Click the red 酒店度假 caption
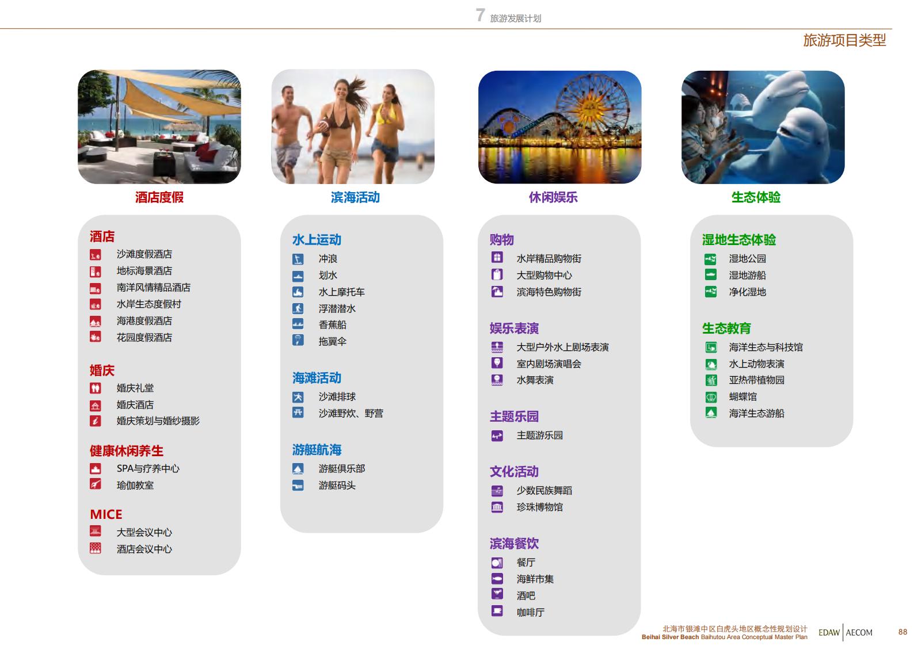Screen dimensions: 914x646 [x=159, y=197]
